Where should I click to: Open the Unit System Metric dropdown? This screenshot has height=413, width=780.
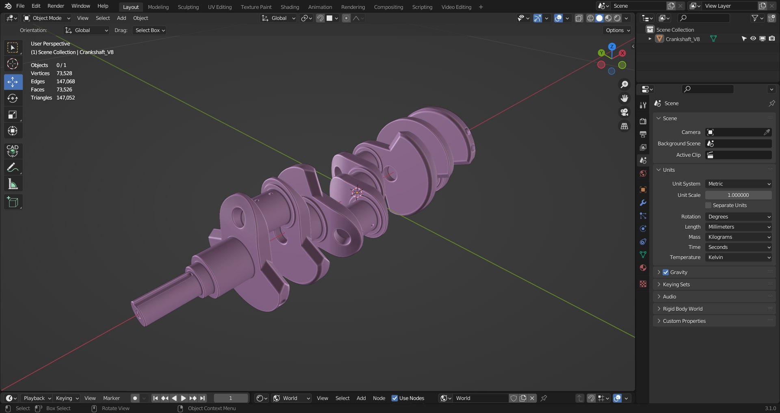738,184
